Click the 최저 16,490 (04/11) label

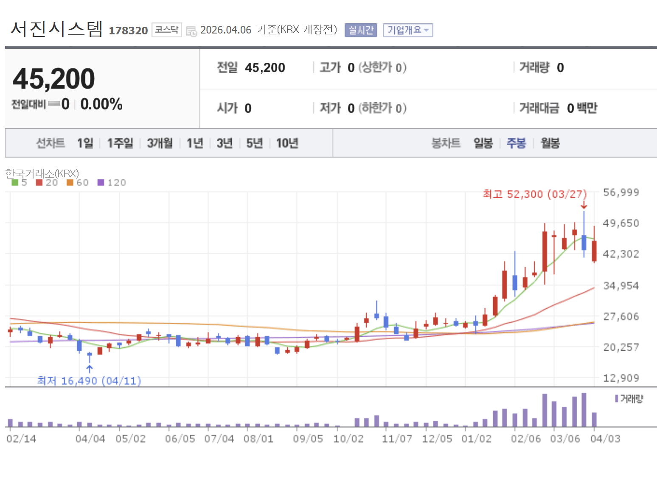(89, 381)
